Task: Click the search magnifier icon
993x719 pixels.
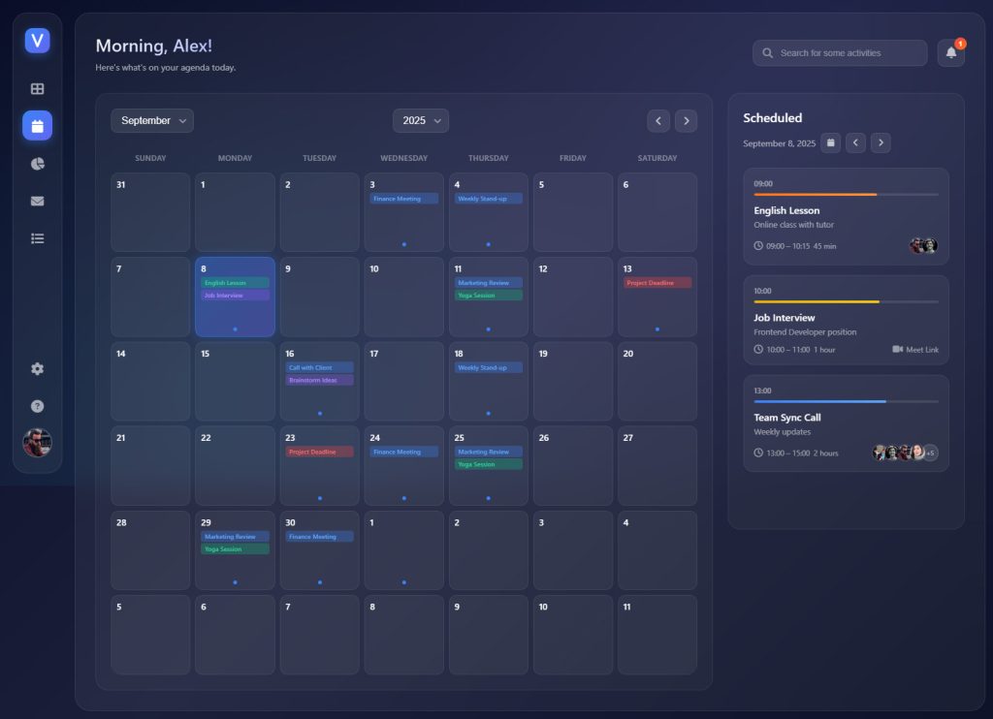Action: 768,53
